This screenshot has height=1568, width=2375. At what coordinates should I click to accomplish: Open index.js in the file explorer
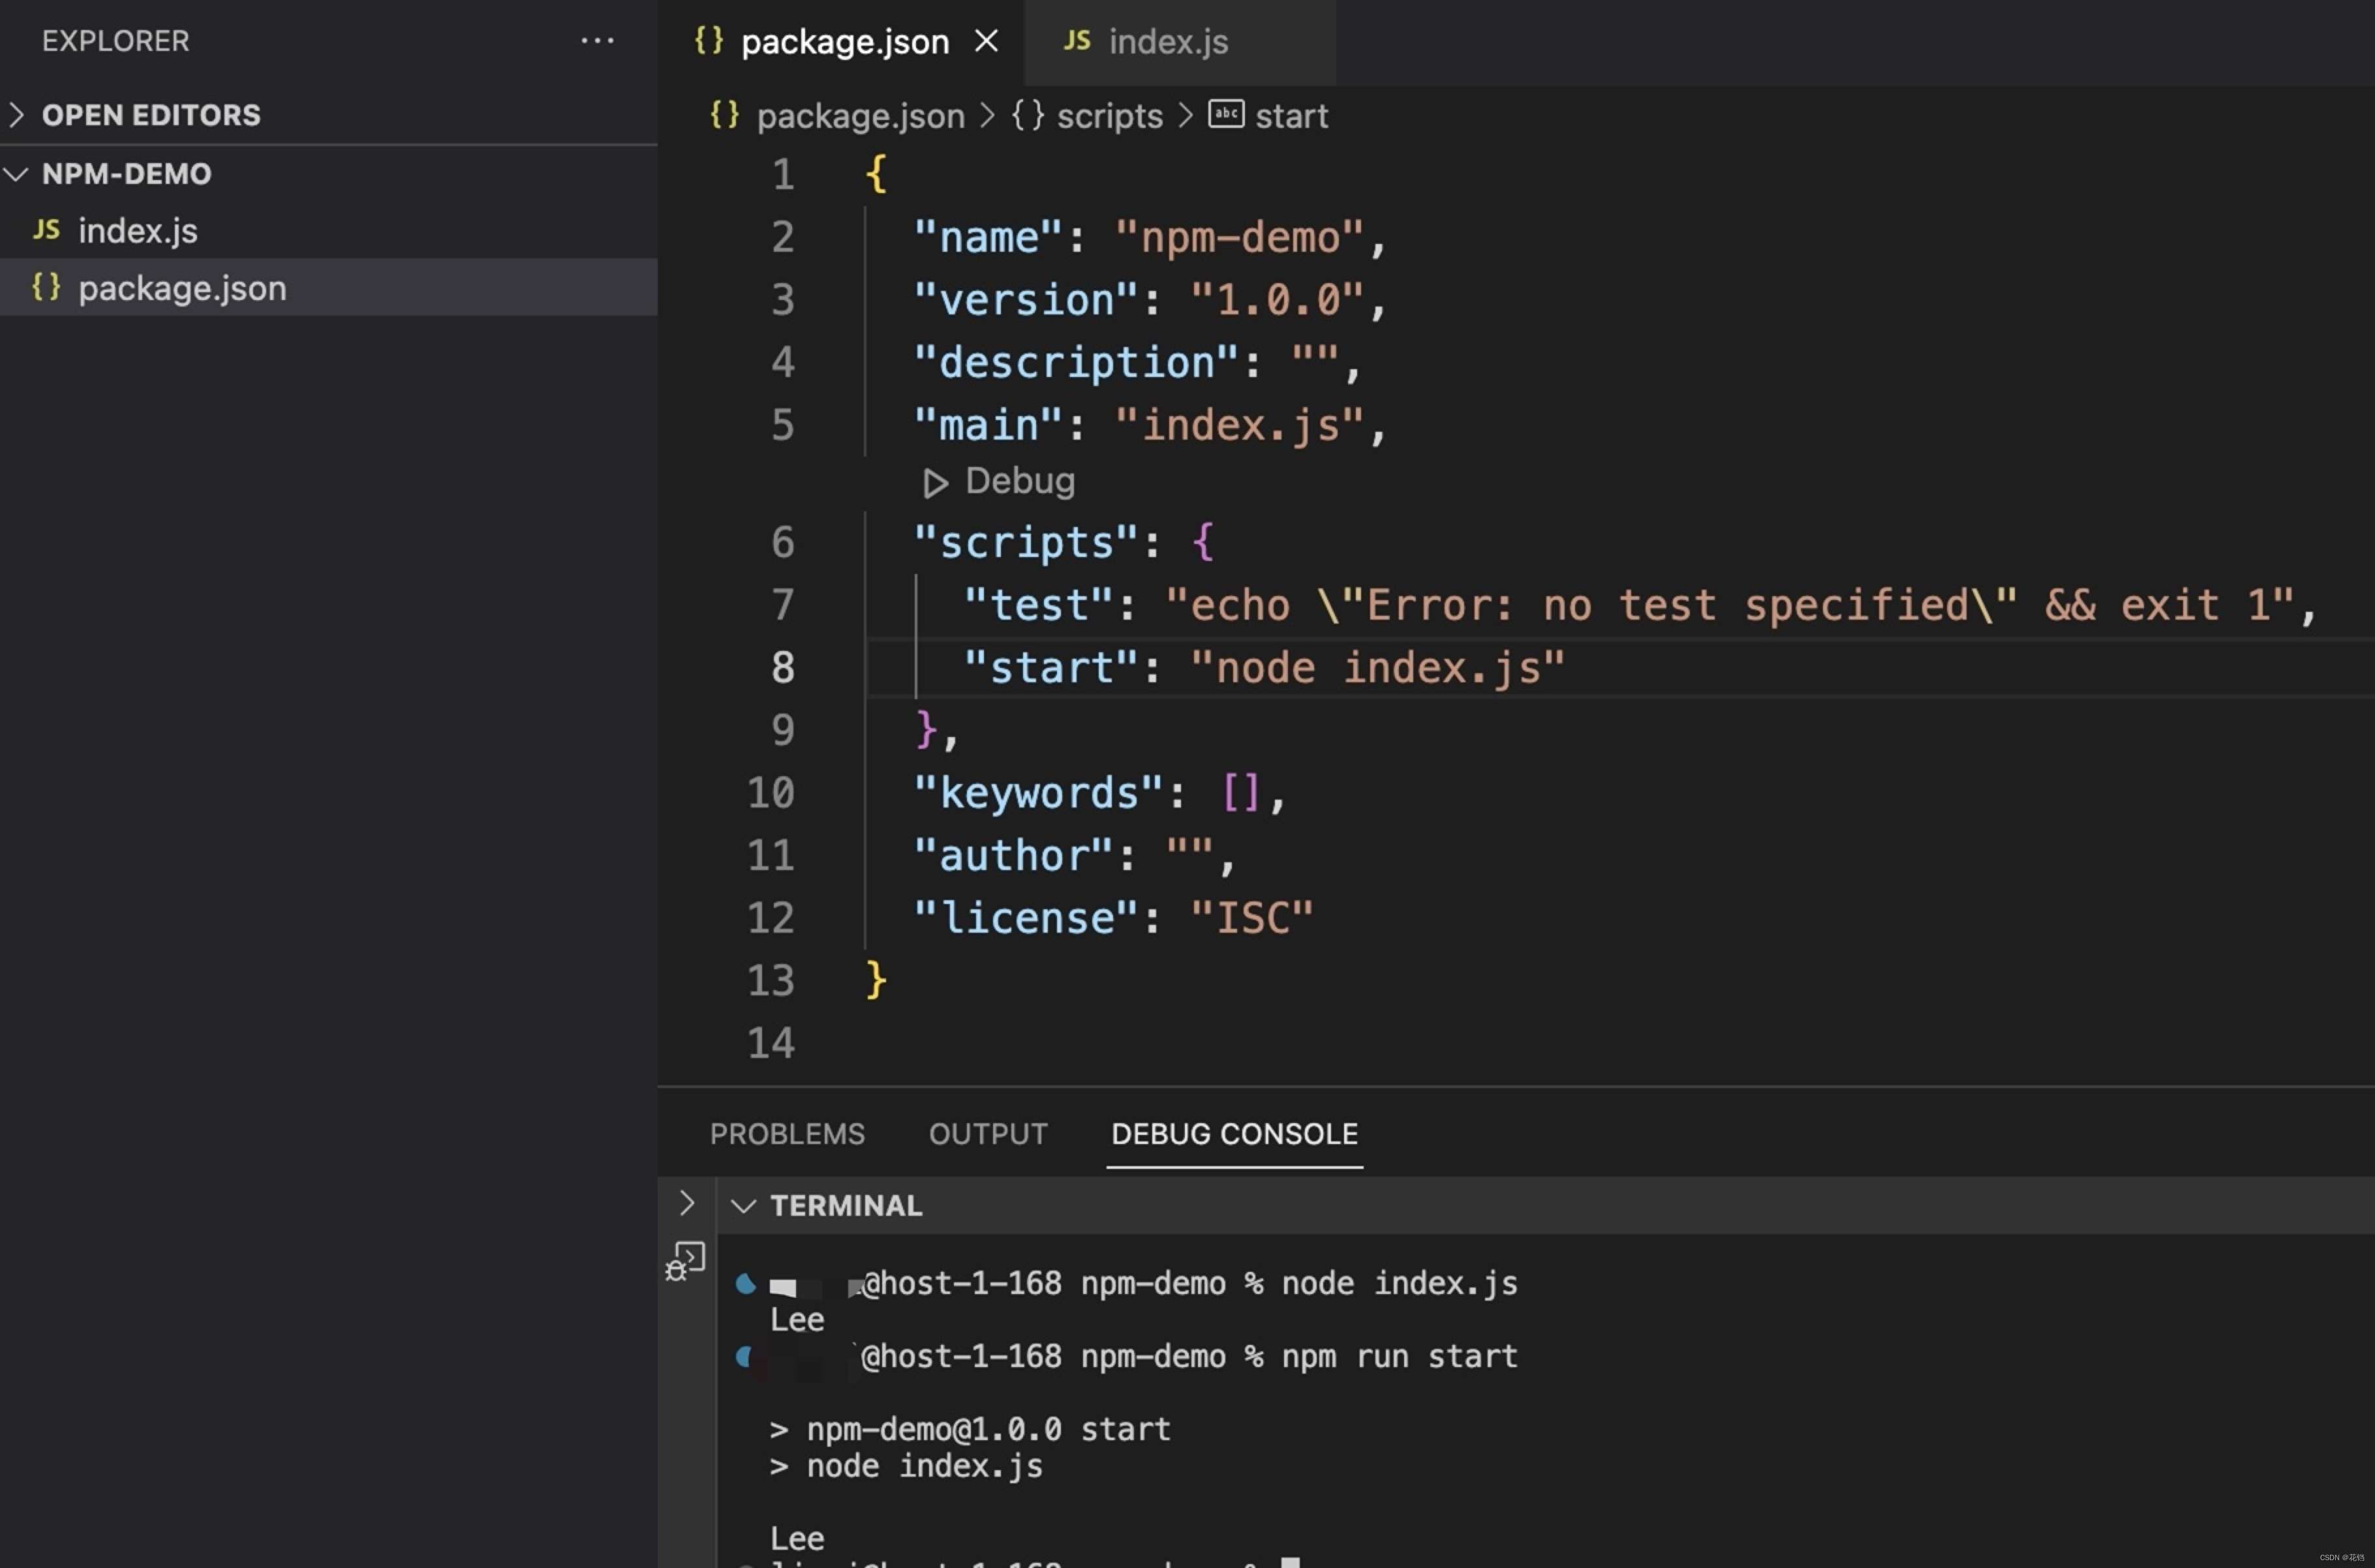pos(137,231)
